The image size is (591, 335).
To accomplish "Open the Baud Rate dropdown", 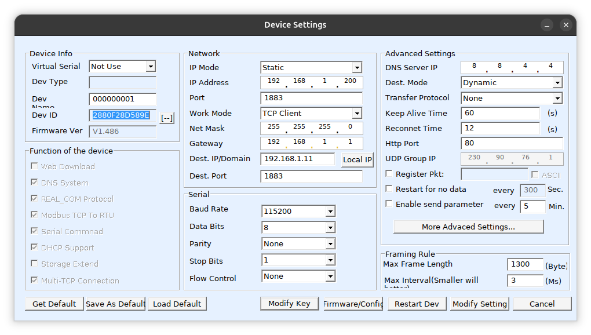I will 298,211.
